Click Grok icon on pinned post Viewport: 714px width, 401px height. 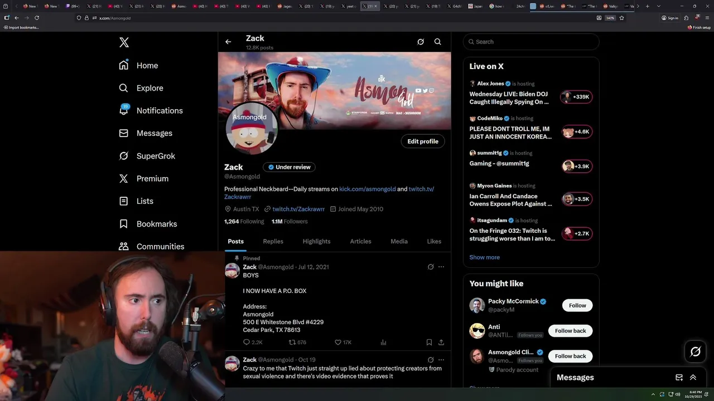pyautogui.click(x=431, y=267)
